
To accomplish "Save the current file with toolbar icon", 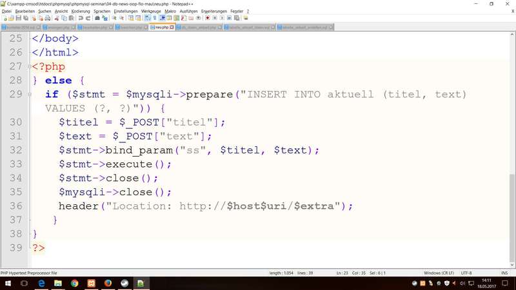I will 19,18.
